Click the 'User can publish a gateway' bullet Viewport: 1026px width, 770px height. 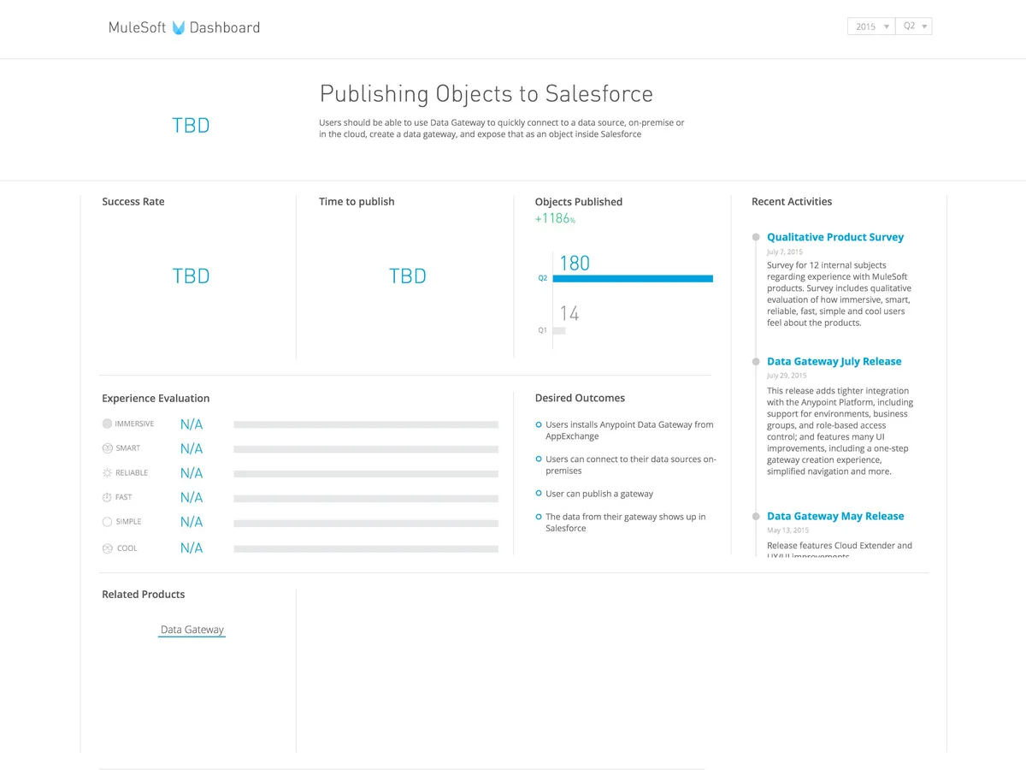(539, 494)
